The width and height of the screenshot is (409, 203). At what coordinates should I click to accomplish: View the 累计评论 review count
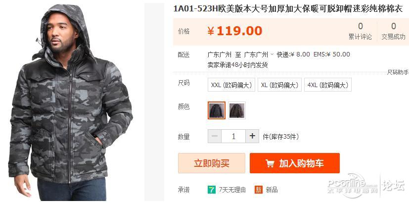tap(360, 31)
